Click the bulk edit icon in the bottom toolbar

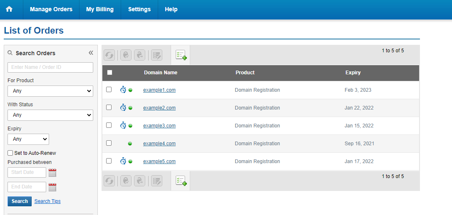(x=157, y=181)
